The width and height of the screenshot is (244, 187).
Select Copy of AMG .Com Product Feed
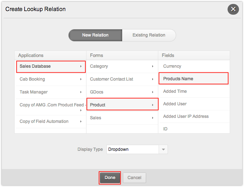click(x=50, y=105)
